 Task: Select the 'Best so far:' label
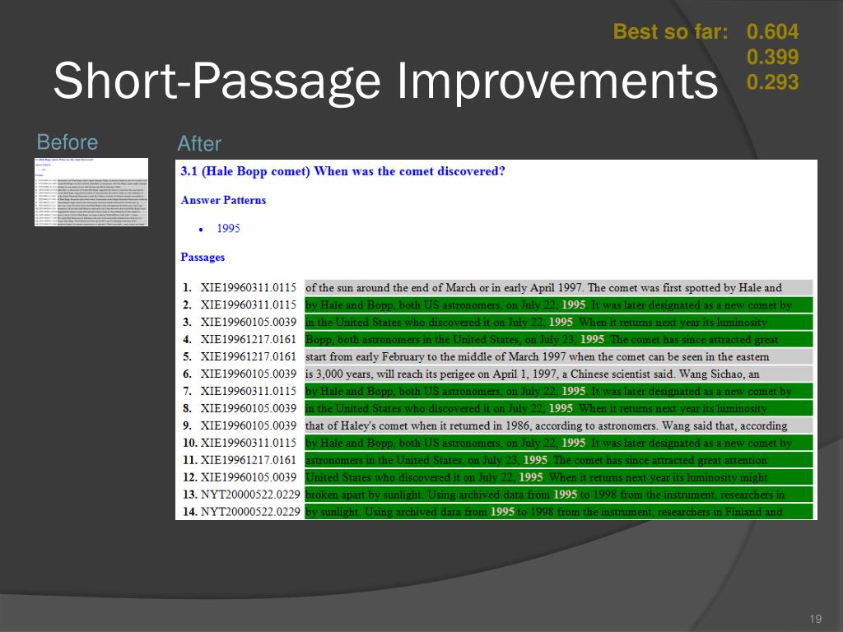pyautogui.click(x=670, y=32)
